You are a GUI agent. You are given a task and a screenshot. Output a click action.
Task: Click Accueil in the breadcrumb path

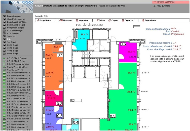39,16
